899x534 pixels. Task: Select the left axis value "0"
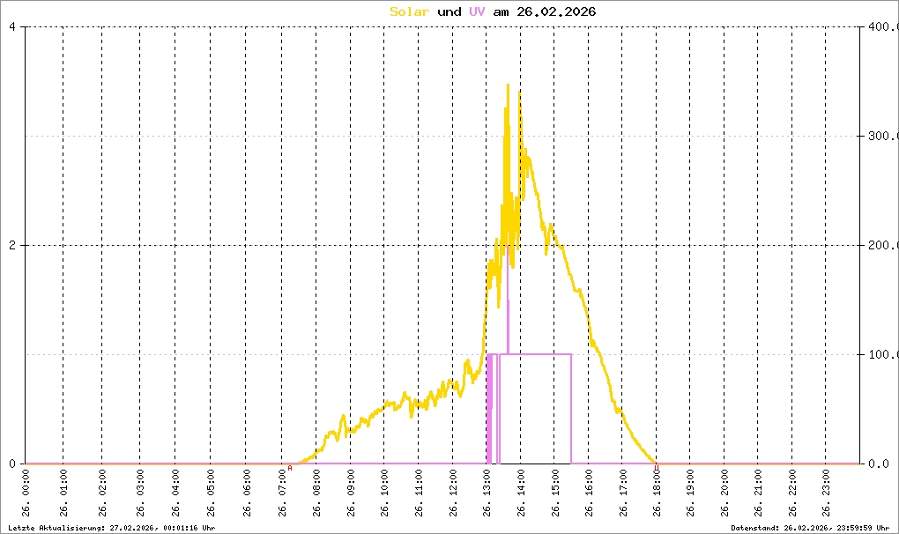click(x=12, y=464)
